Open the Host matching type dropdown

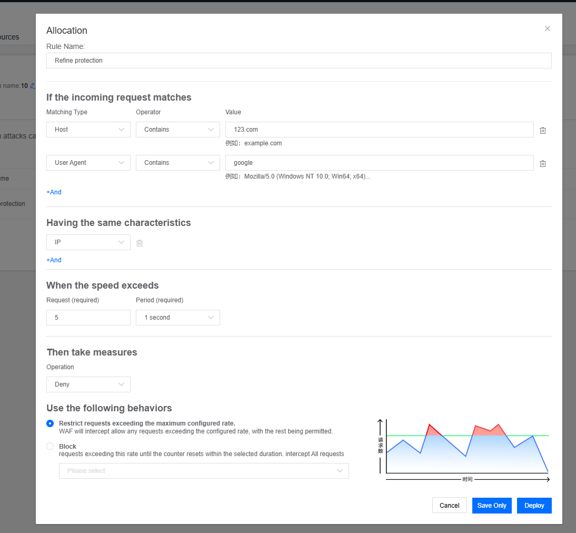point(88,130)
